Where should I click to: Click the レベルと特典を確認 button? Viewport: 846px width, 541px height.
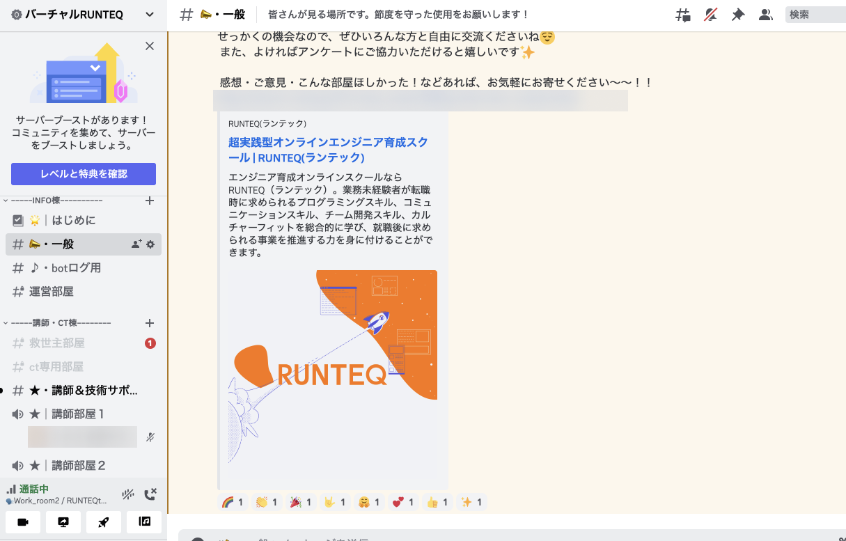84,174
